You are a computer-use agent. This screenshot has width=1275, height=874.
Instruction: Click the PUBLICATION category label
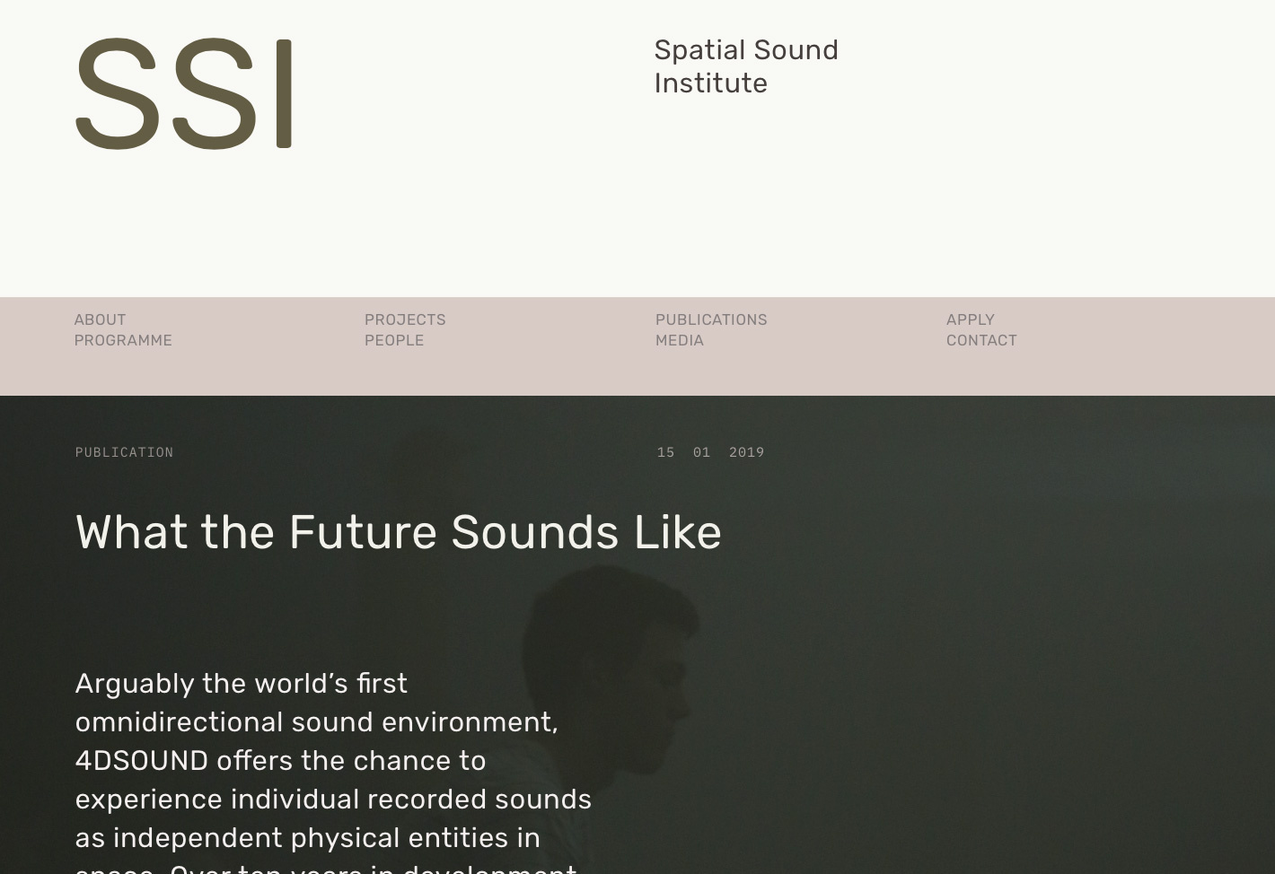click(124, 452)
